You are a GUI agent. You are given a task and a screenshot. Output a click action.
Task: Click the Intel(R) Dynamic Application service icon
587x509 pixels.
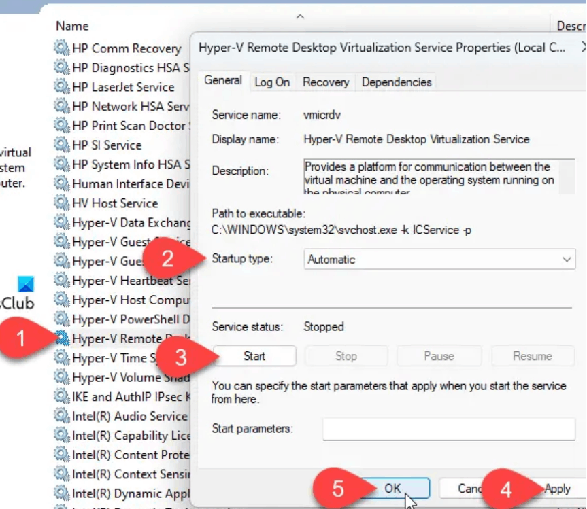[61, 493]
